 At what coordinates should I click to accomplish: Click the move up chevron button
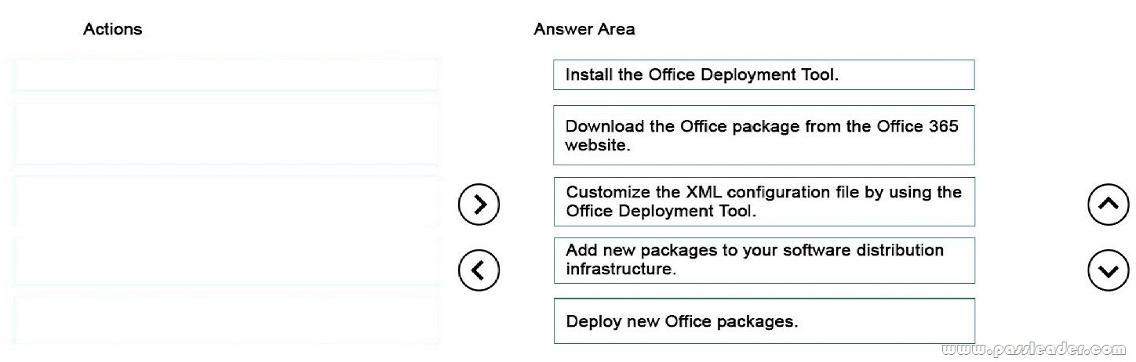click(1107, 205)
